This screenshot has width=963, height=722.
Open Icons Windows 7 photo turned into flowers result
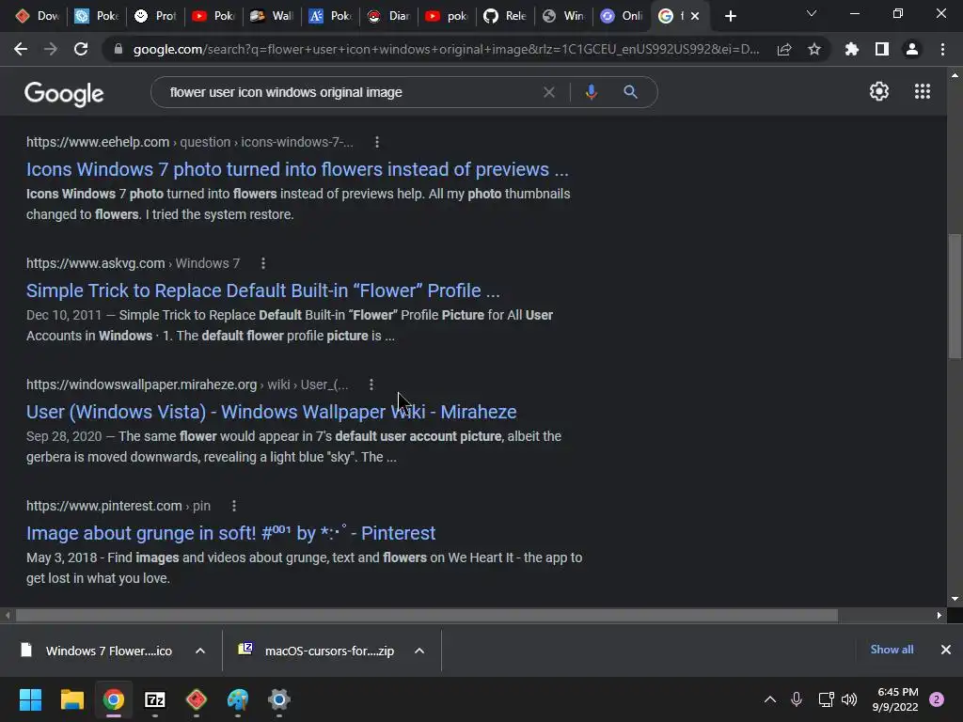point(297,169)
